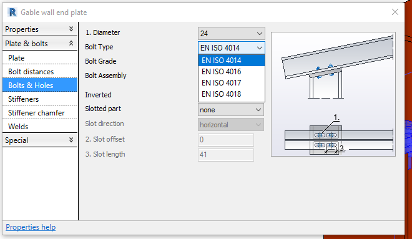This screenshot has width=412, height=239.
Task: Click the Bolt Assembly label
Action: [x=105, y=76]
